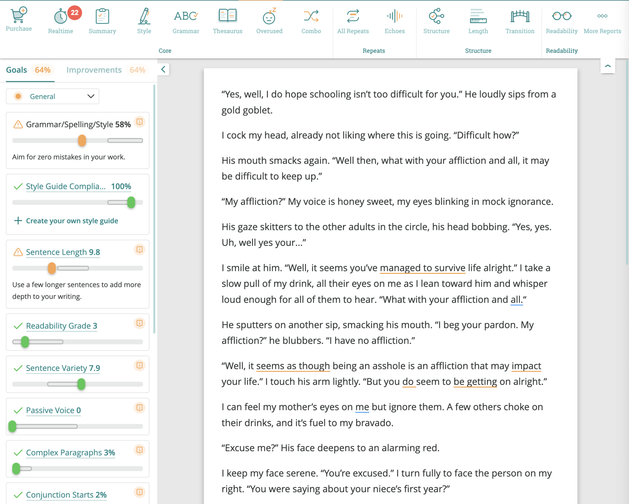Open the Combo report
629x504 pixels.
click(311, 20)
